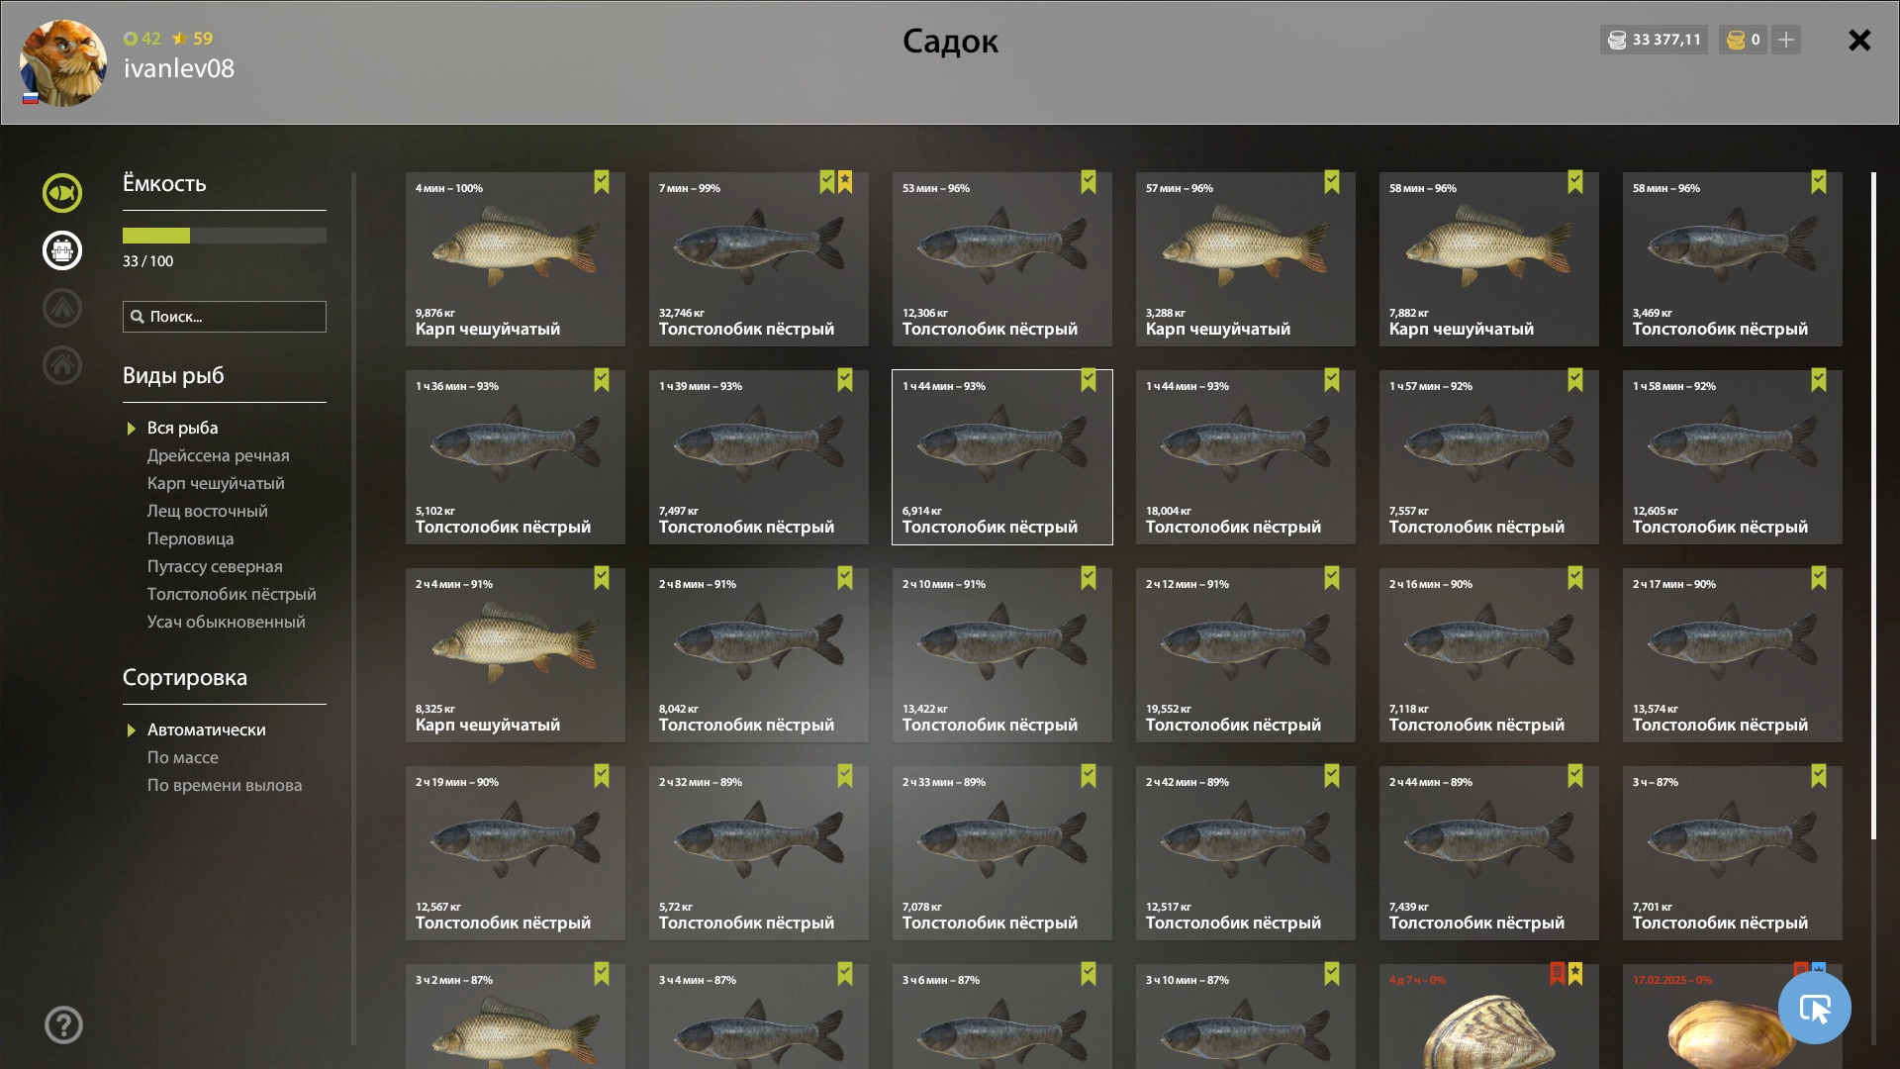1900x1069 pixels.
Task: Choose Автоматически sorting option
Action: 207,729
